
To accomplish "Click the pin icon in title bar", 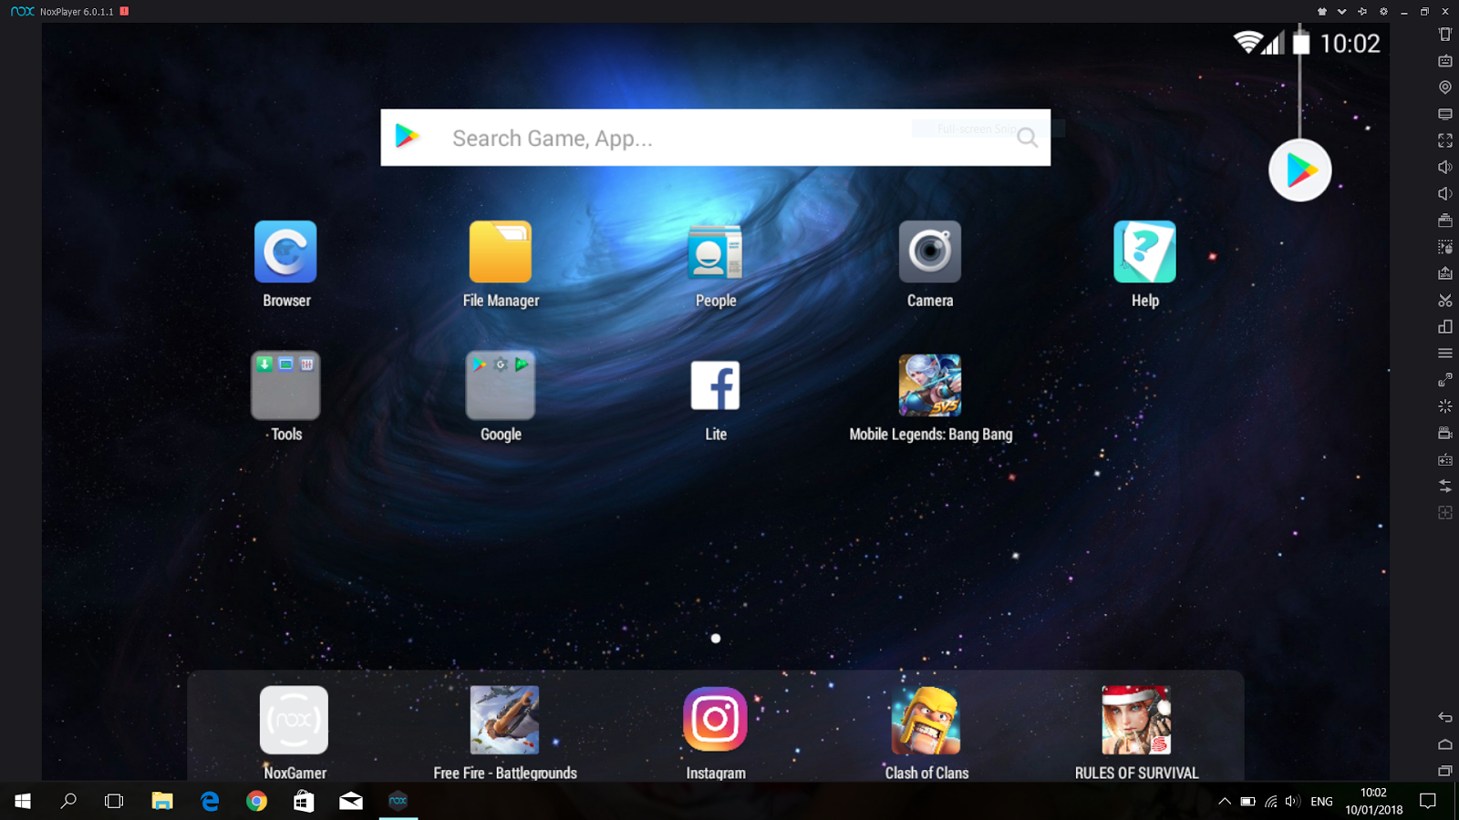I will point(1362,12).
